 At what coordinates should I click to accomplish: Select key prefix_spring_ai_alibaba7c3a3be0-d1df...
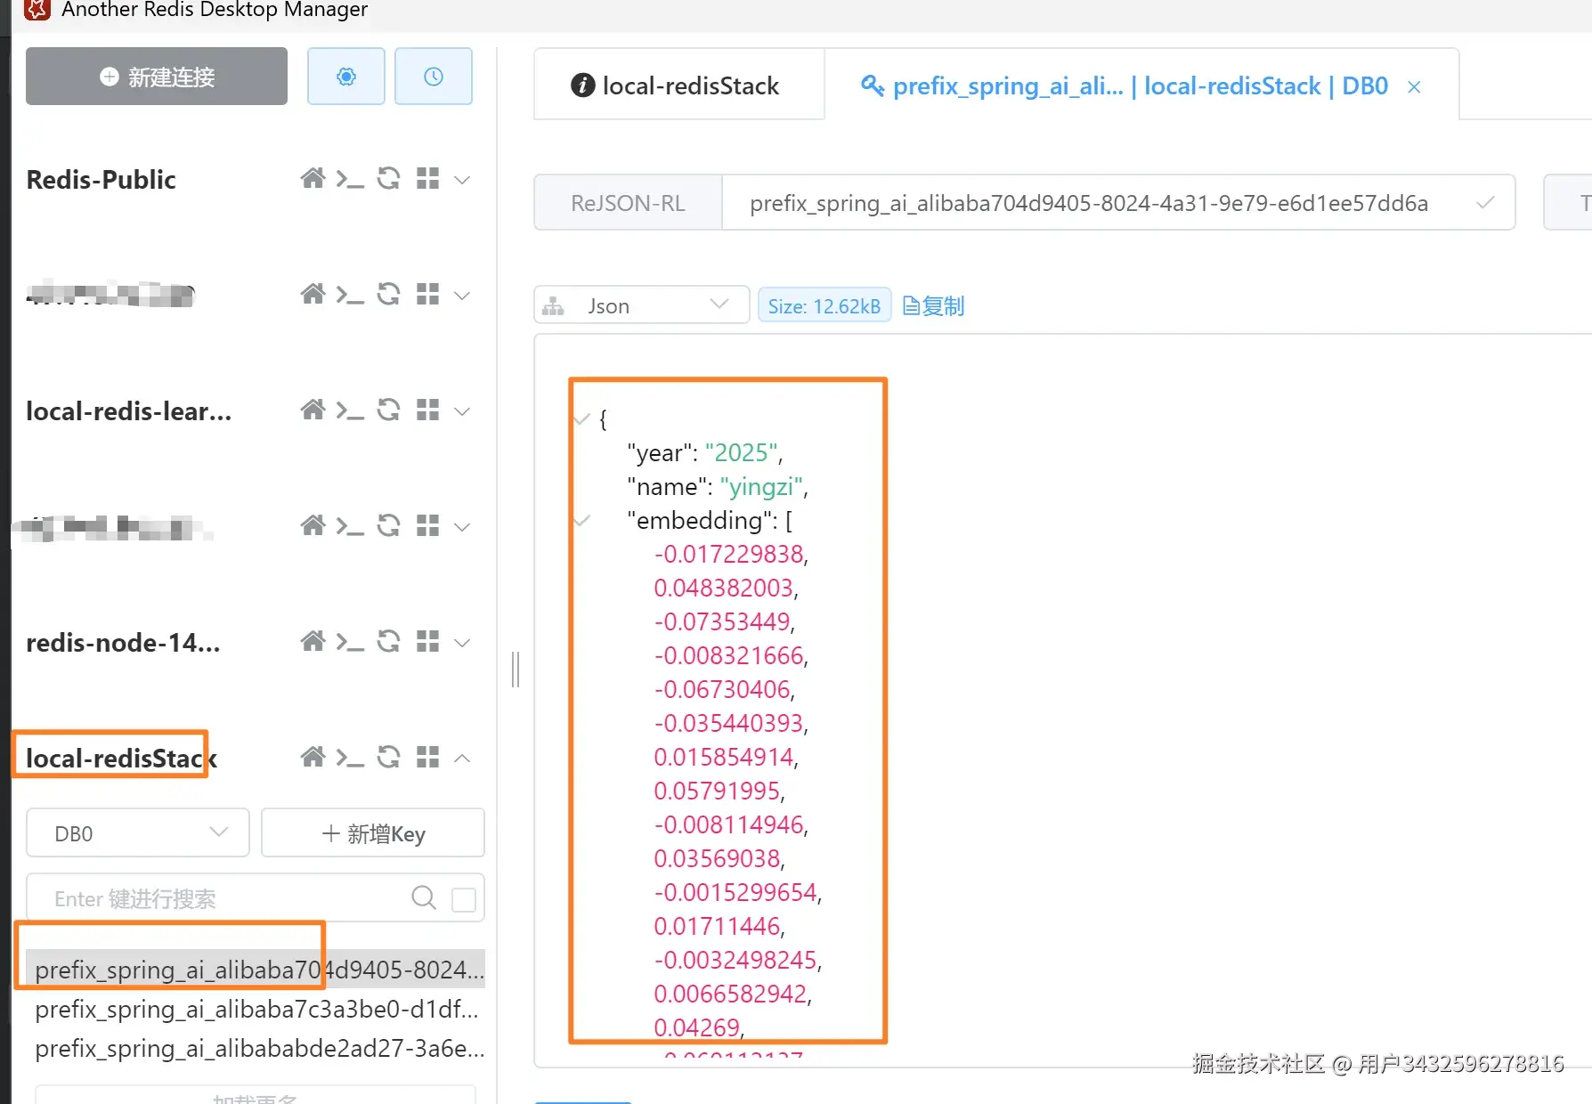[256, 1009]
